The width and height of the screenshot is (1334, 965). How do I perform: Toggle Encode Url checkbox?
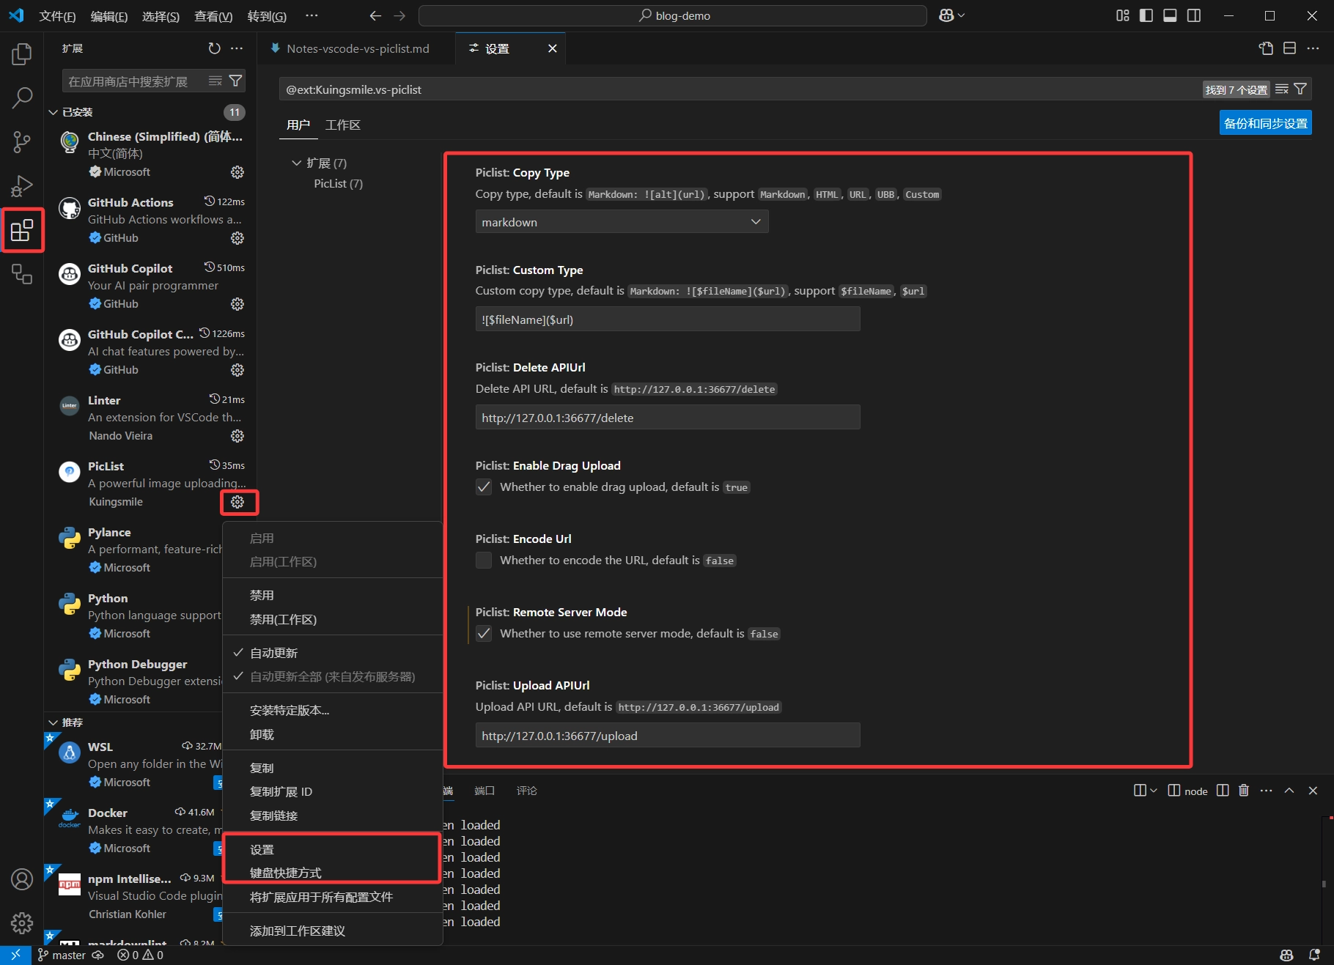[x=484, y=561]
